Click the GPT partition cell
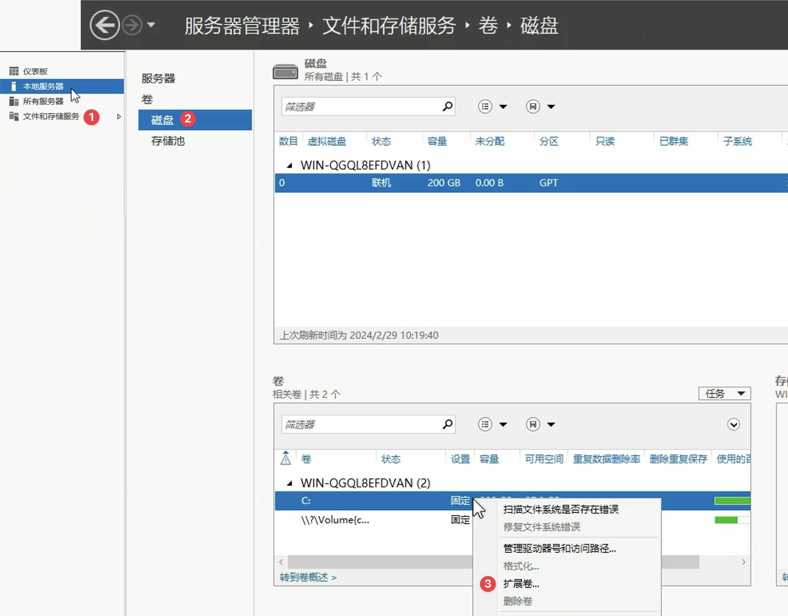This screenshot has height=616, width=788. (x=548, y=183)
